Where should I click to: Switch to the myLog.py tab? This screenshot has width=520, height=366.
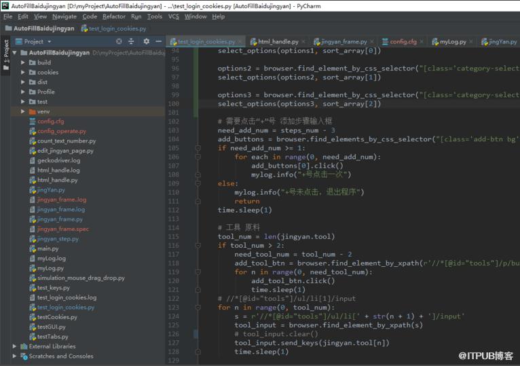pyautogui.click(x=453, y=41)
